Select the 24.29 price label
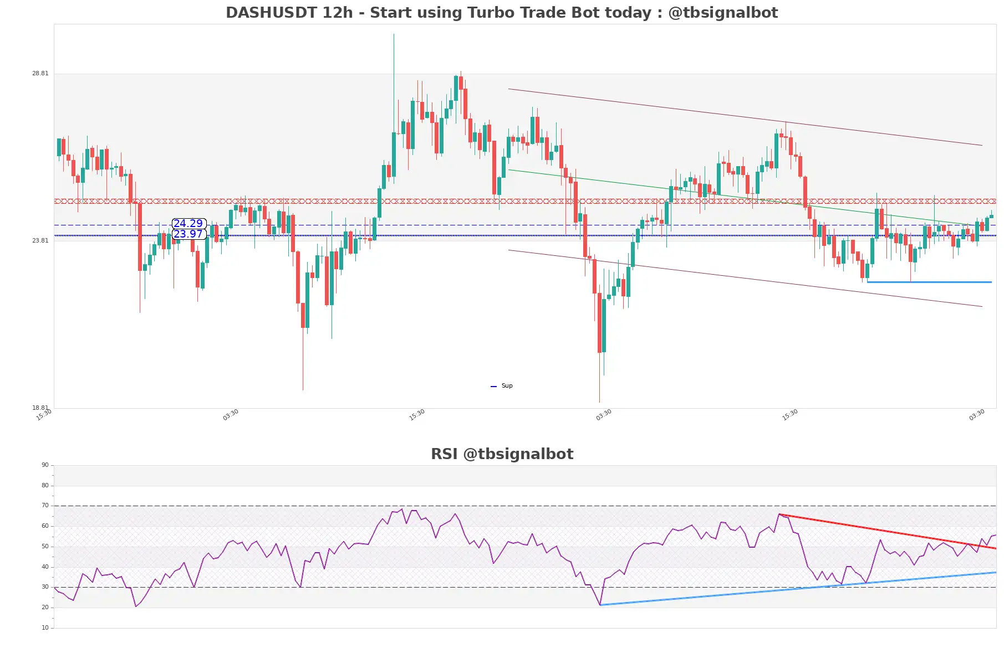Image resolution: width=1004 pixels, height=669 pixels. [x=188, y=224]
